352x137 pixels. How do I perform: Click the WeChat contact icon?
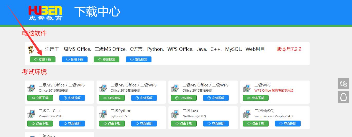(344, 84)
